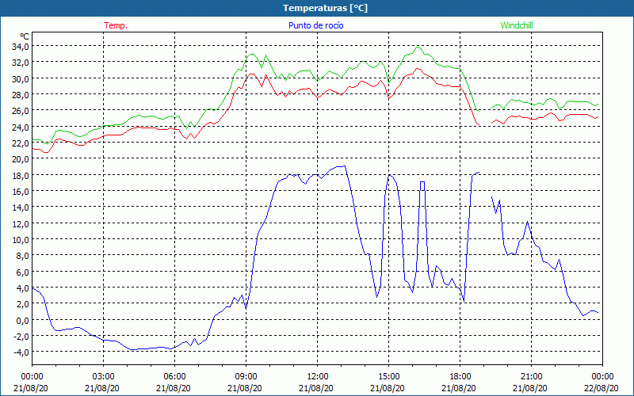This screenshot has width=634, height=396.
Task: Click the 6,0 y-axis value
Action: point(22,272)
